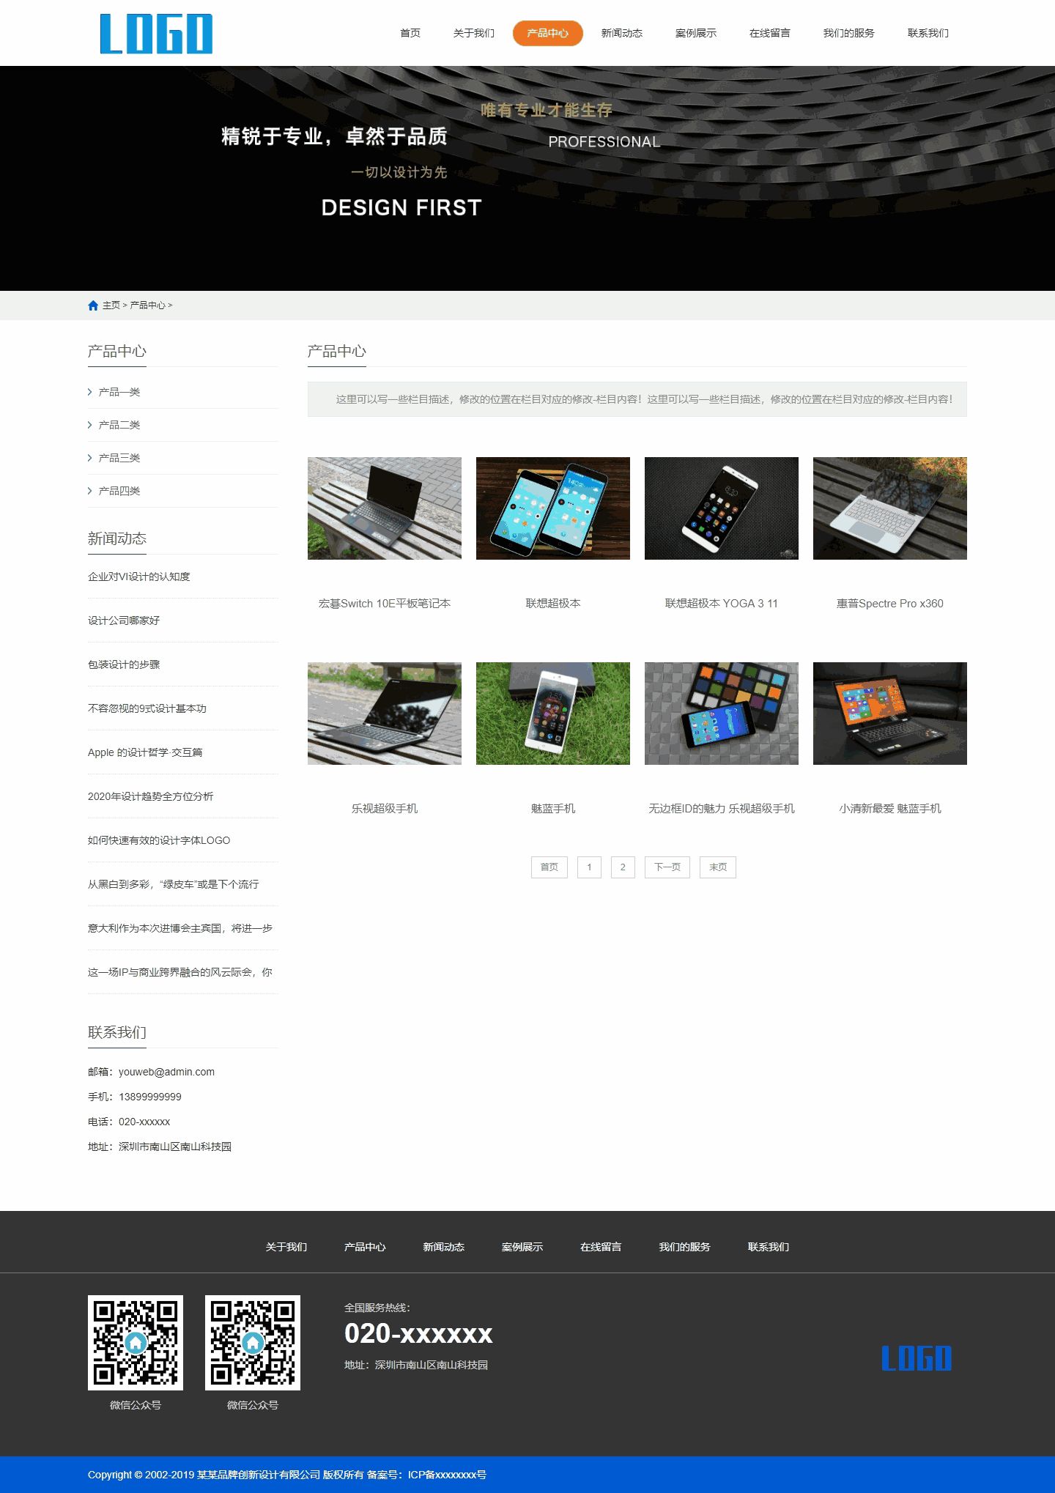Read the news 包装设计的步骤
1055x1493 pixels.
coord(124,664)
